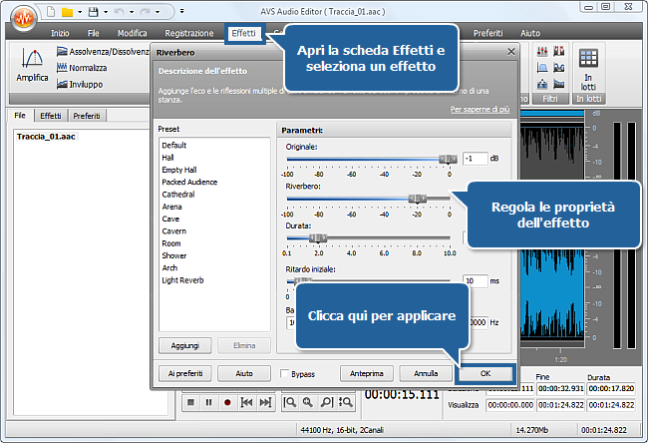Select the Cathedral preset

178,195
